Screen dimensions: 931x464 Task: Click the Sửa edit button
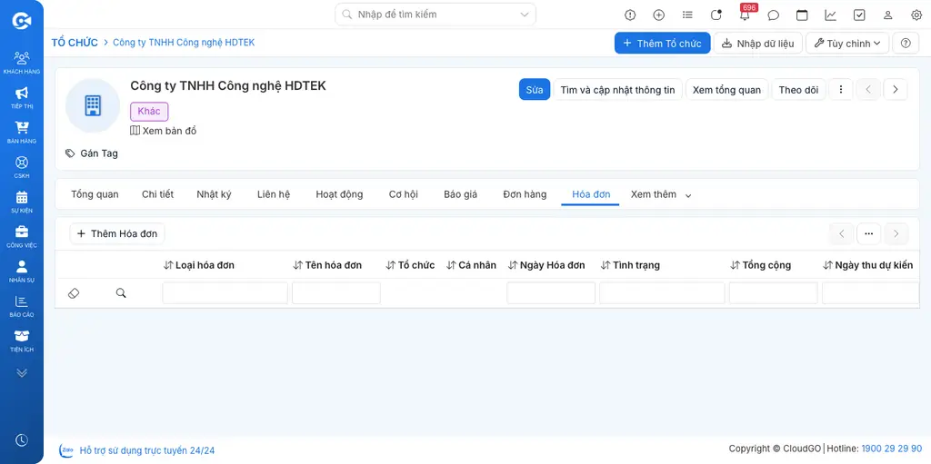535,90
